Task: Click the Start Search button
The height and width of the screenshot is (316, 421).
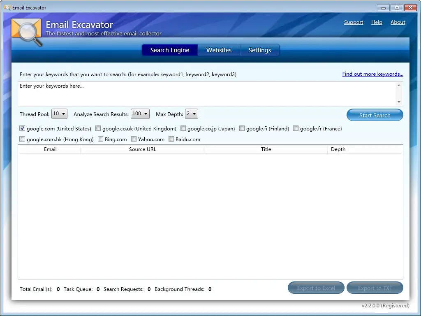Action: click(x=375, y=115)
